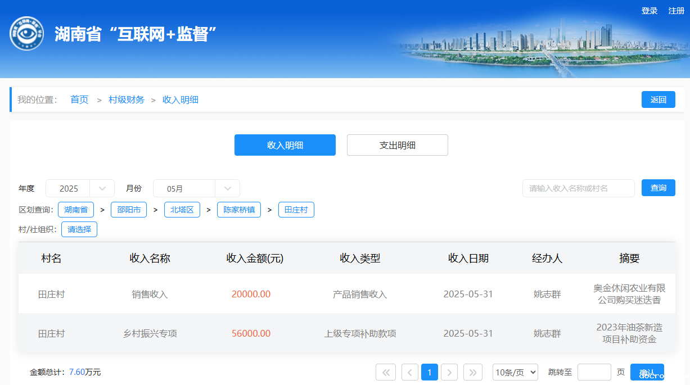Screen dimensions: 690x385
Task: Select the 收入明细 tab
Action: [x=285, y=145]
